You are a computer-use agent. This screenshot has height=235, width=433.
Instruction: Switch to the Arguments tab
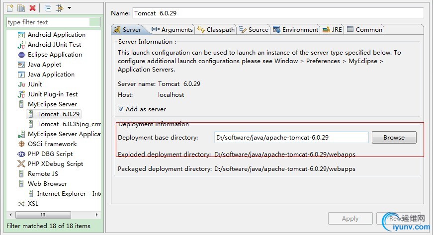[172, 29]
